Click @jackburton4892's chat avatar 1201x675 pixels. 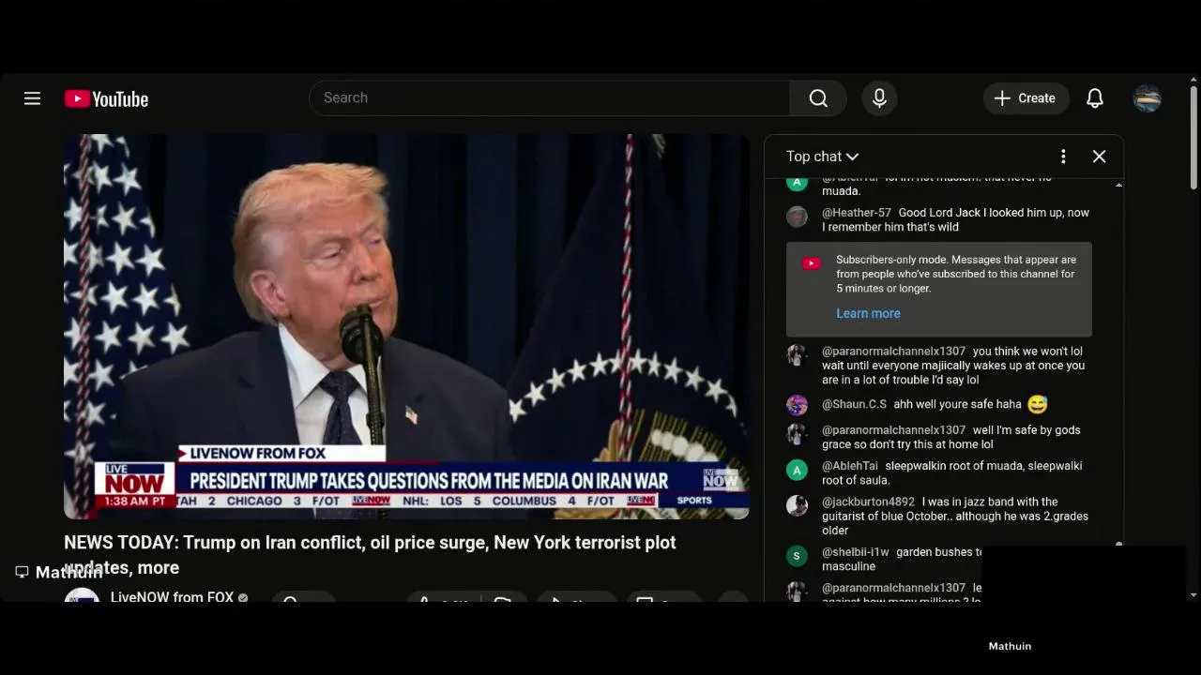797,505
